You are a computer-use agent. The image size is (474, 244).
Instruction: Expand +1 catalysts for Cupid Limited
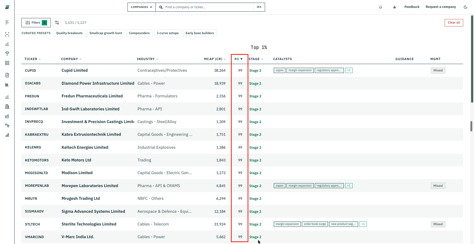tap(349, 70)
